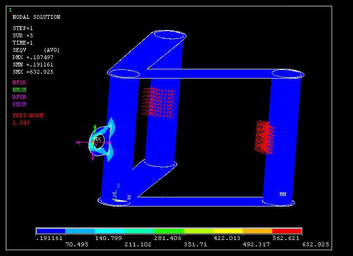Select the 70.495 legend value

click(x=77, y=244)
